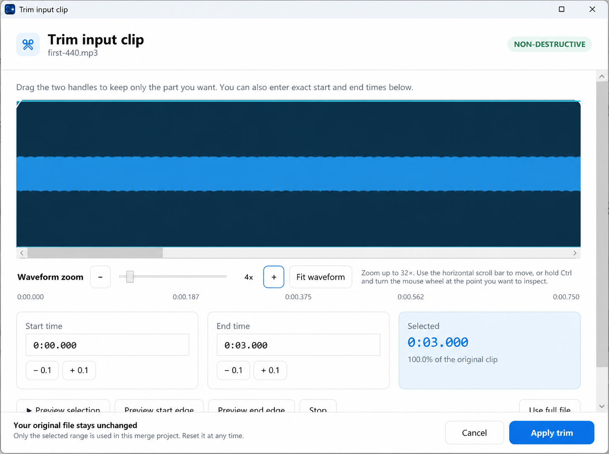Click the dialog scroll down arrow
The image size is (609, 454).
click(602, 406)
